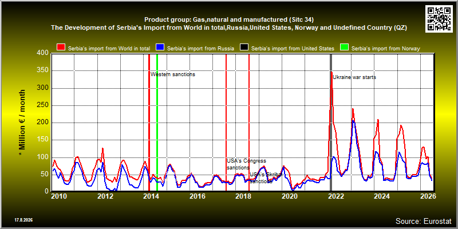Viewport: 458px width, 229px height.
Task: Click the blue Russia legend swatch
Action: point(160,48)
